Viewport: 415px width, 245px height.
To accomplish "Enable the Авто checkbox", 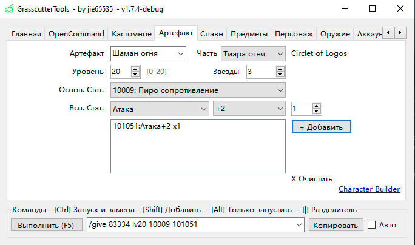I will [x=372, y=225].
